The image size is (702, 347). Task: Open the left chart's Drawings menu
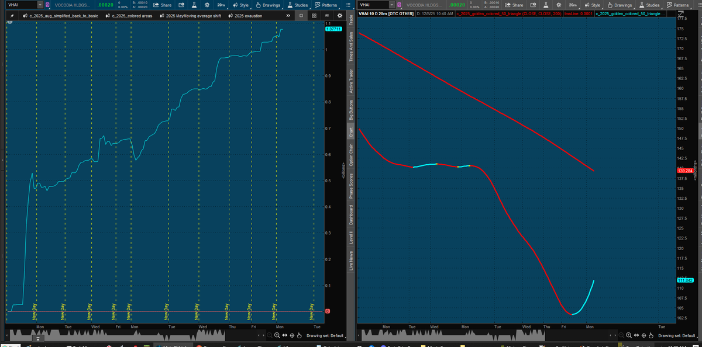267,5
